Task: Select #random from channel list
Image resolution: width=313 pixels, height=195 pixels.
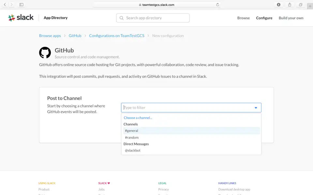Action: 132,137
